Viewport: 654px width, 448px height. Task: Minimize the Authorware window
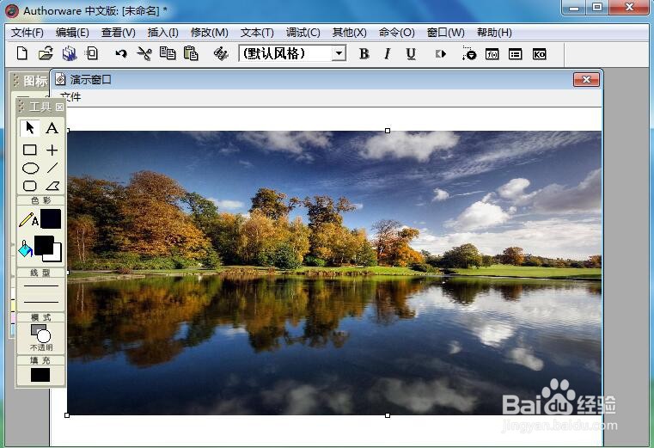(574, 7)
